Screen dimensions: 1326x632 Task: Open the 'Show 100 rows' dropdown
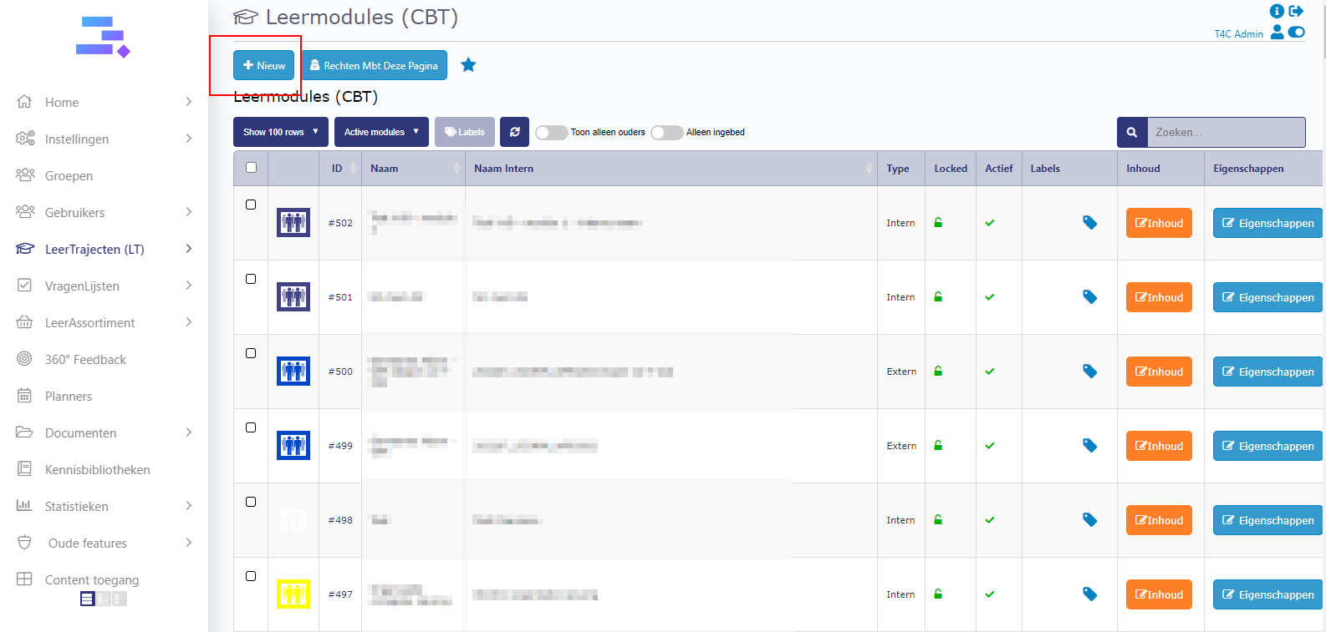[x=280, y=132]
